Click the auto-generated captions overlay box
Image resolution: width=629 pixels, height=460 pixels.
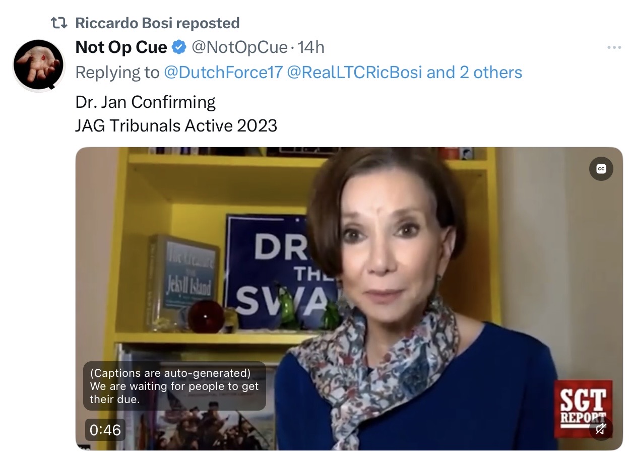tap(174, 386)
